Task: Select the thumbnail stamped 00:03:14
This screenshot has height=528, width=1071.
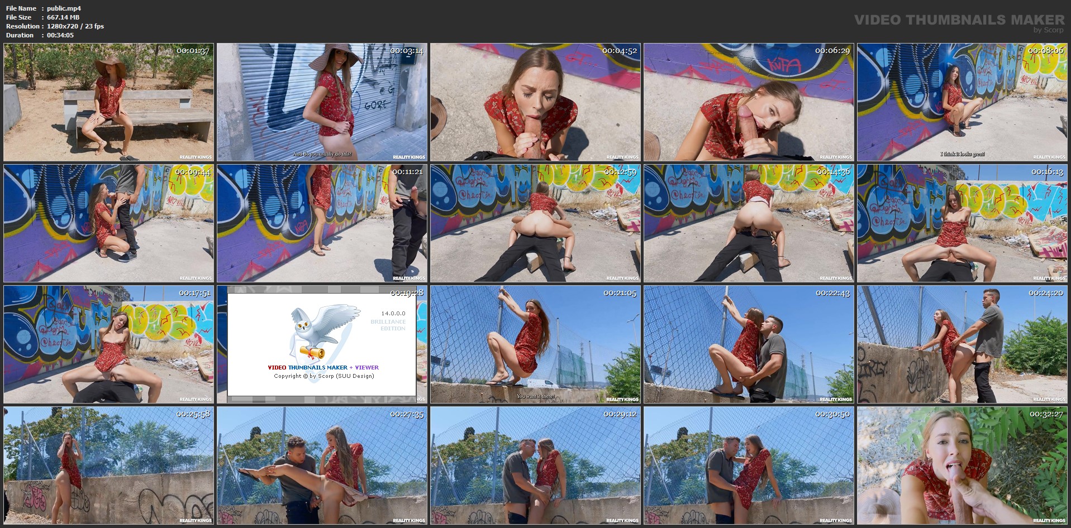Action: coord(322,103)
